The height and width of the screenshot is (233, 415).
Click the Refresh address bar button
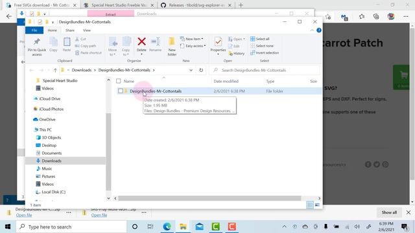201,71
